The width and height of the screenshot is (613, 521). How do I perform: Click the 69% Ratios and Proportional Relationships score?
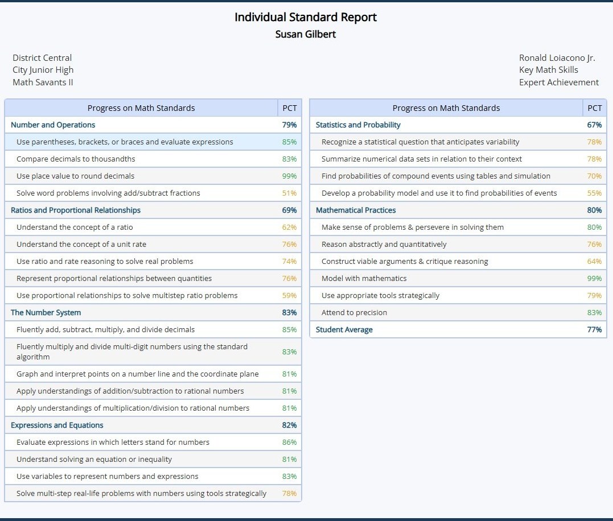pyautogui.click(x=289, y=210)
